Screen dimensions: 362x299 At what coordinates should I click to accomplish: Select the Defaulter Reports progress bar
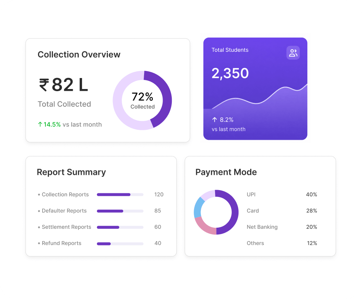pos(120,211)
